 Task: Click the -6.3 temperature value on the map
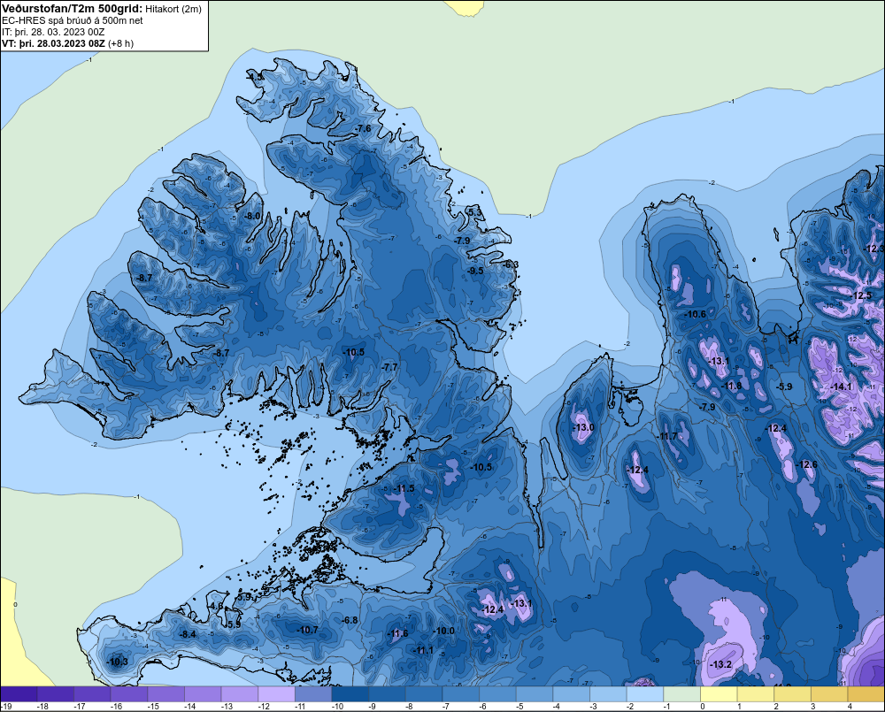pyautogui.click(x=511, y=264)
